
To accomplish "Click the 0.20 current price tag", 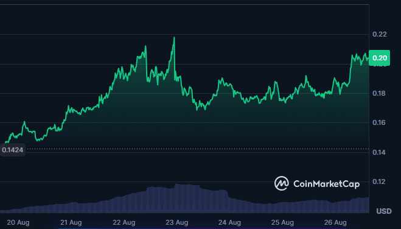I will click(380, 58).
